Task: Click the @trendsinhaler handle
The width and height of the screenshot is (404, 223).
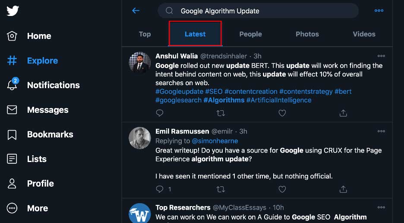Action: pos(224,56)
